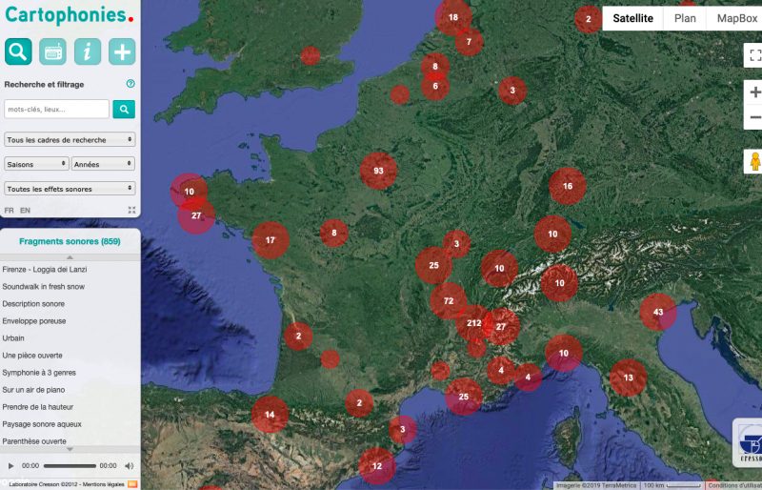This screenshot has width=762, height=490.
Task: Select the MapBox map layer
Action: click(x=736, y=18)
